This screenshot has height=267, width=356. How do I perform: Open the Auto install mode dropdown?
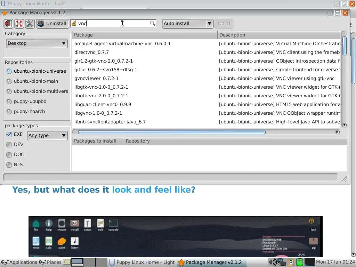tap(187, 23)
